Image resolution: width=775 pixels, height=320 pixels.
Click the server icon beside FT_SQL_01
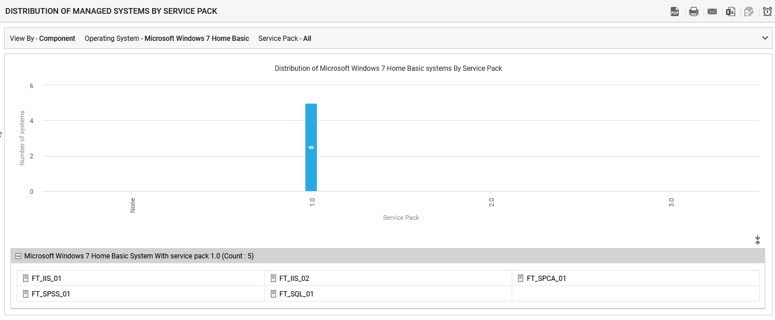273,294
